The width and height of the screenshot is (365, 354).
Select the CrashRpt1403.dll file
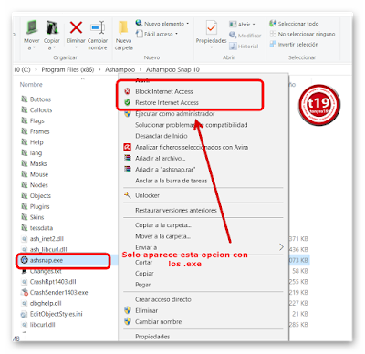(x=48, y=282)
